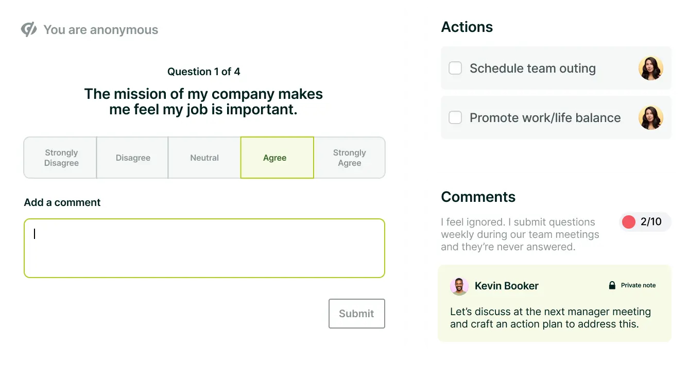Image resolution: width=688 pixels, height=379 pixels.
Task: Check the Promote work/life balance checkbox
Action: pyautogui.click(x=455, y=118)
